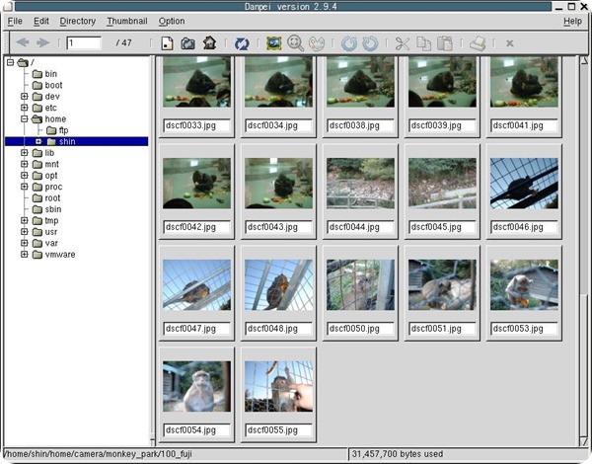Collapse the home folder in tree
The image size is (592, 464).
pyautogui.click(x=25, y=118)
